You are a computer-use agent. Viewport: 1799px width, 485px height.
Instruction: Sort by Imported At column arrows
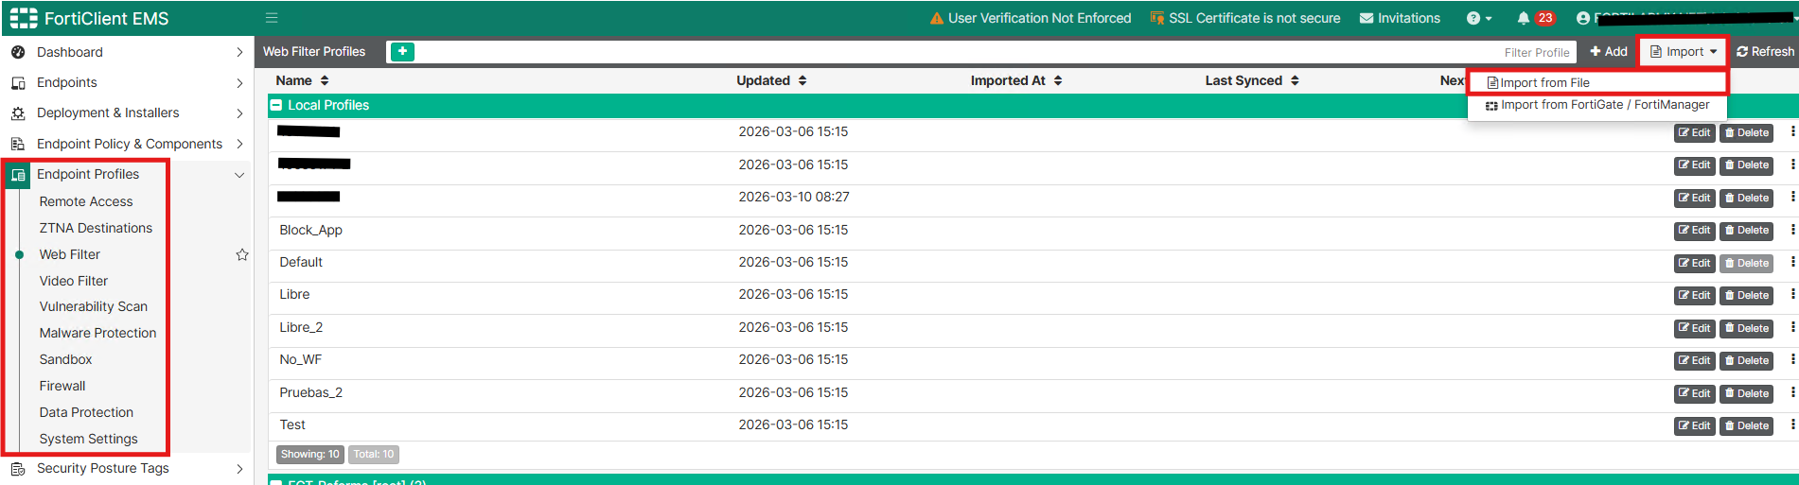tap(1058, 80)
